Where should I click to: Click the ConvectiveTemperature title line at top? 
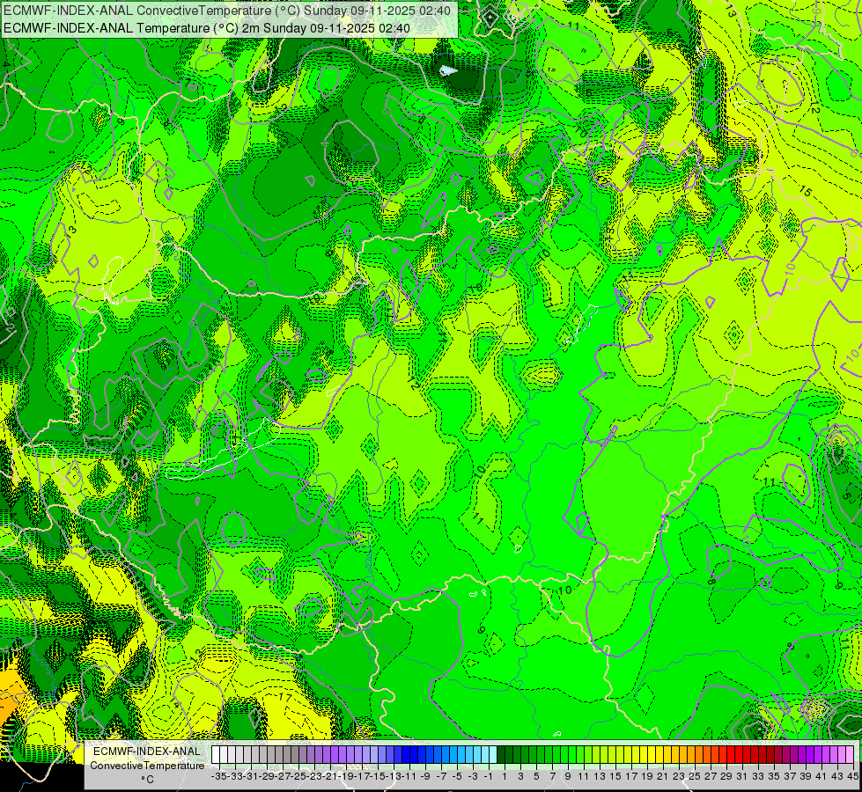(x=227, y=11)
